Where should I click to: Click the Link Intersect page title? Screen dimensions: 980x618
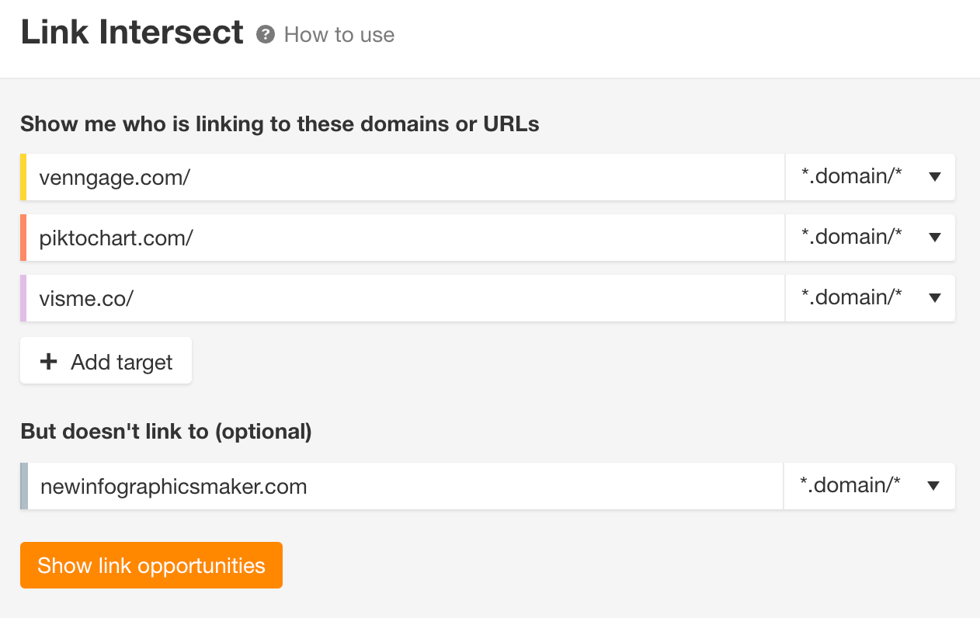[x=132, y=32]
